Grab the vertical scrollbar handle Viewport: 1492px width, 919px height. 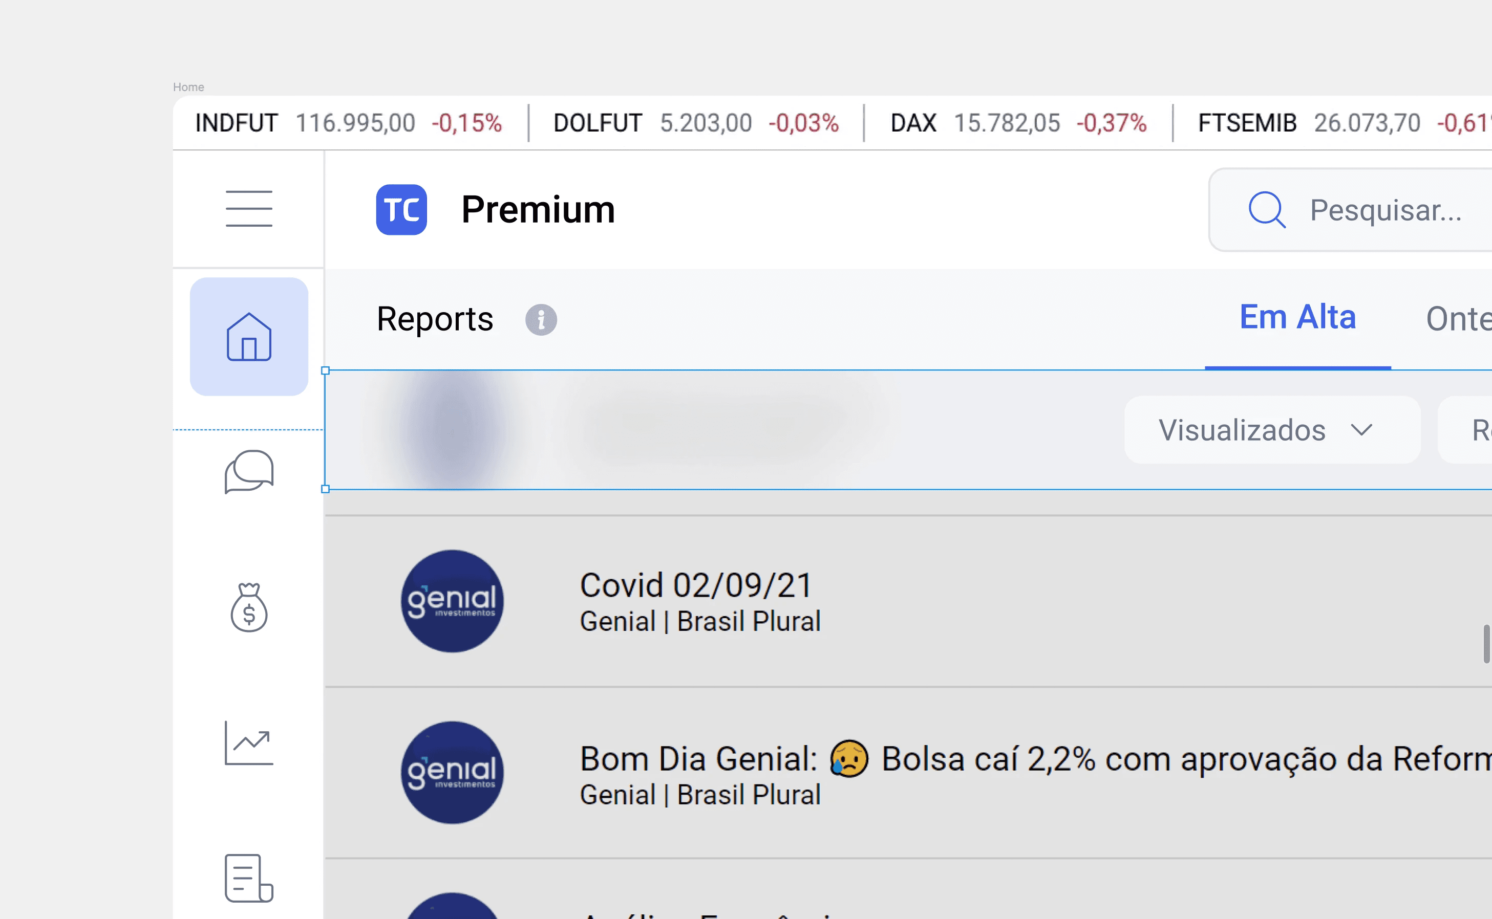(1486, 644)
